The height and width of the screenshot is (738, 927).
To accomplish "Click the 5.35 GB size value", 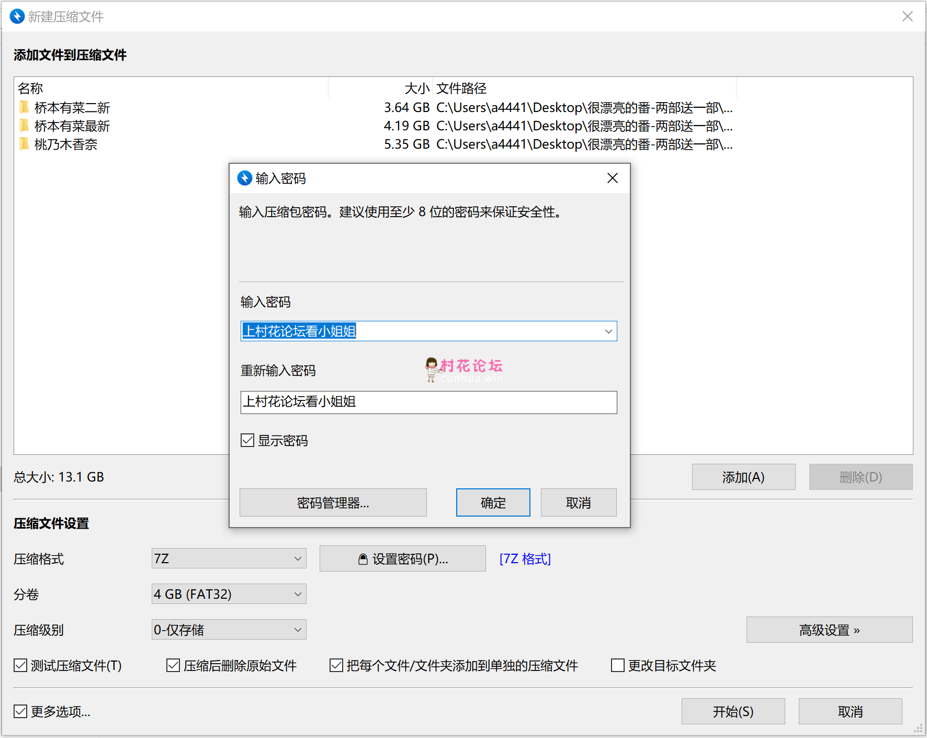I will [406, 144].
